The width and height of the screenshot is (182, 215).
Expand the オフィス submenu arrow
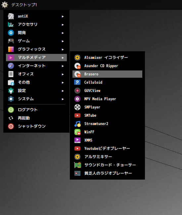[63, 74]
